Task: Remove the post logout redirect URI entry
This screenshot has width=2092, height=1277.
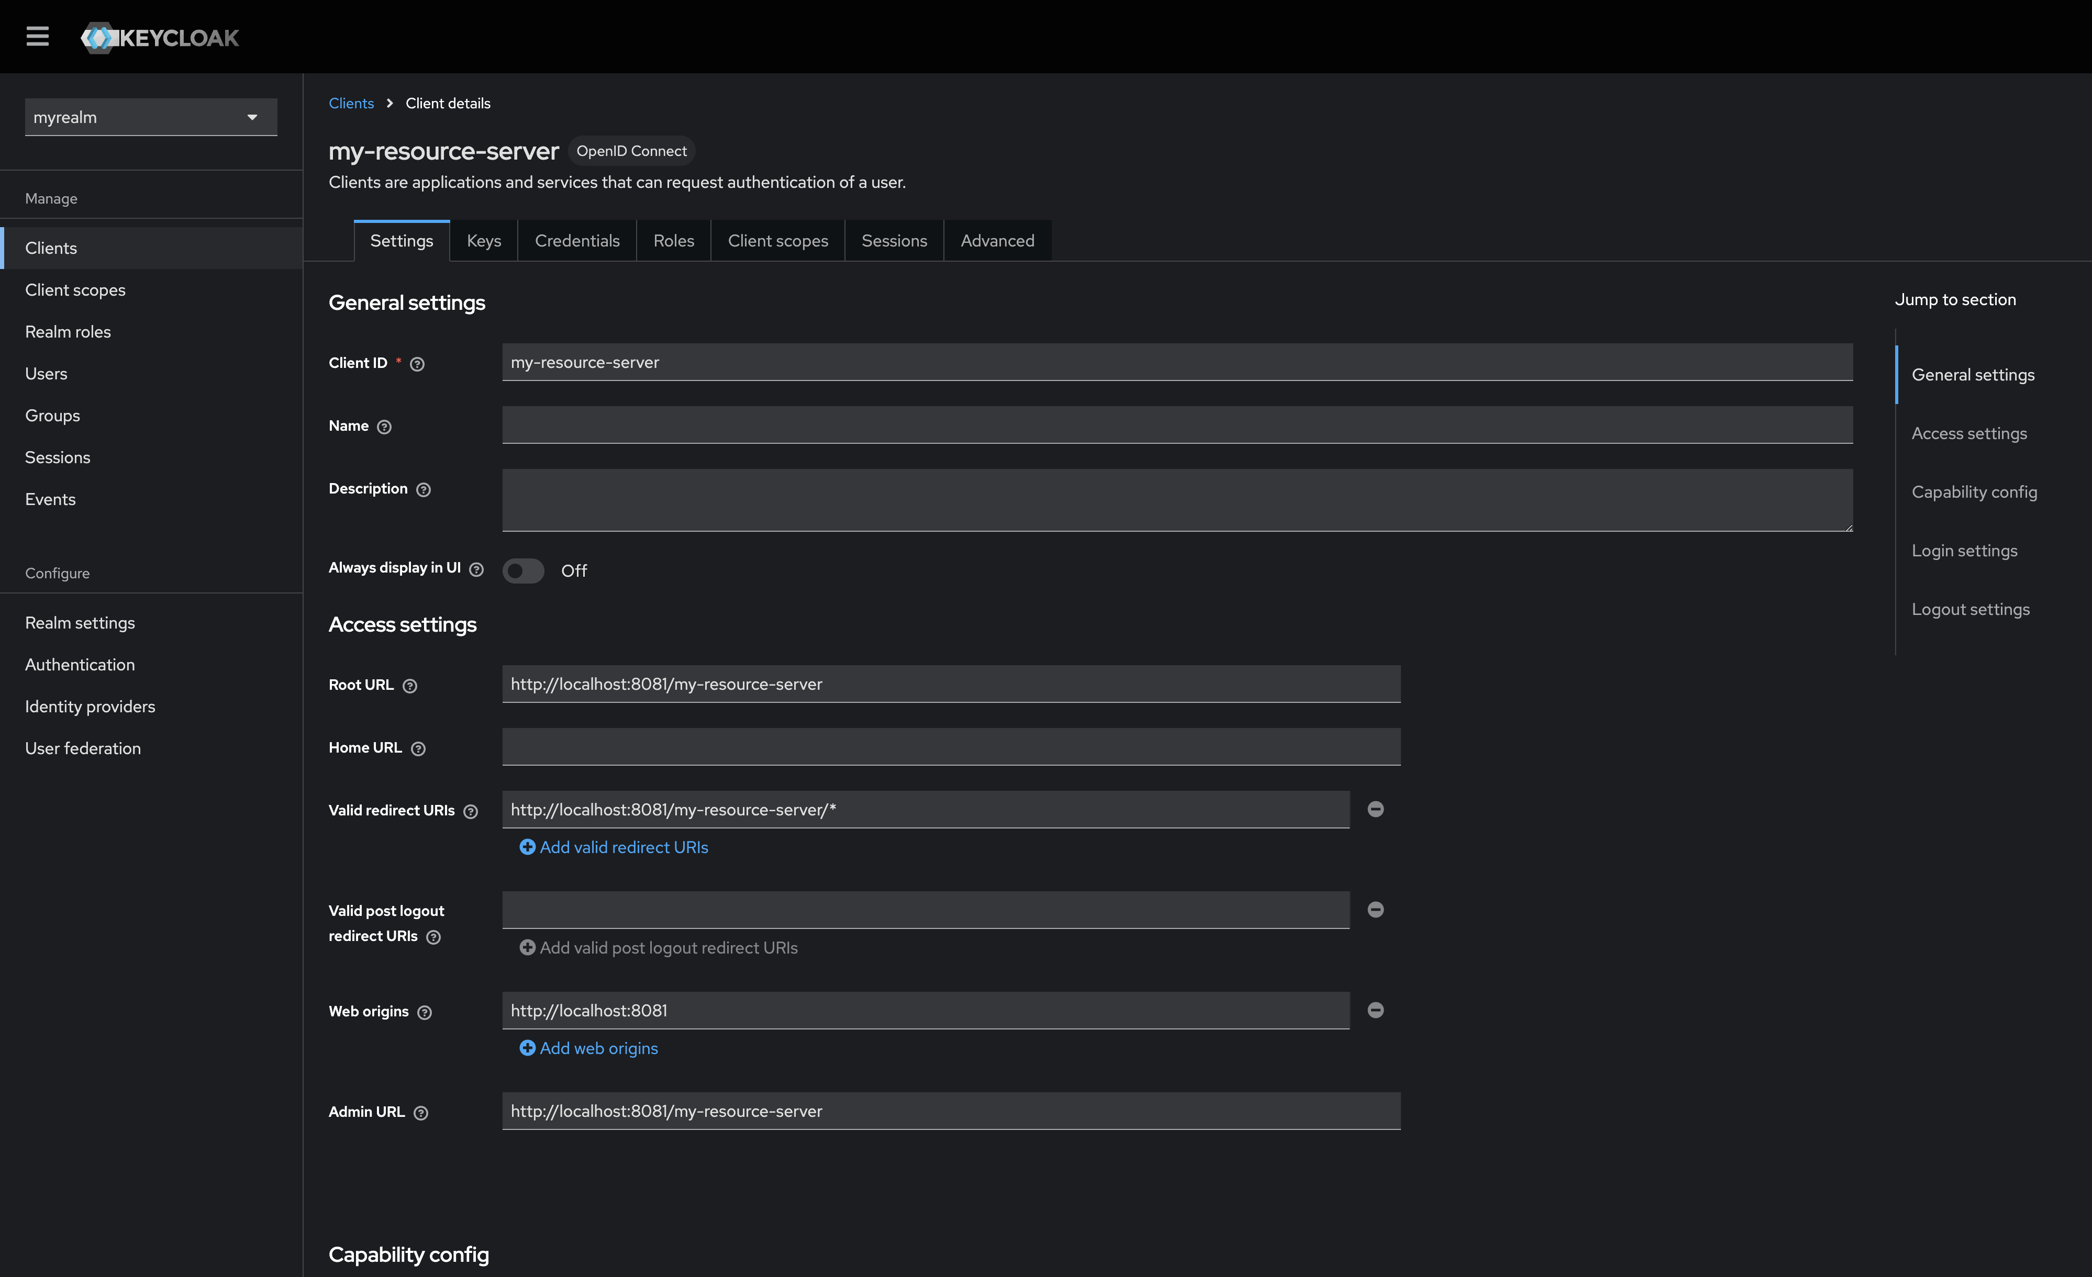Action: 1375,910
